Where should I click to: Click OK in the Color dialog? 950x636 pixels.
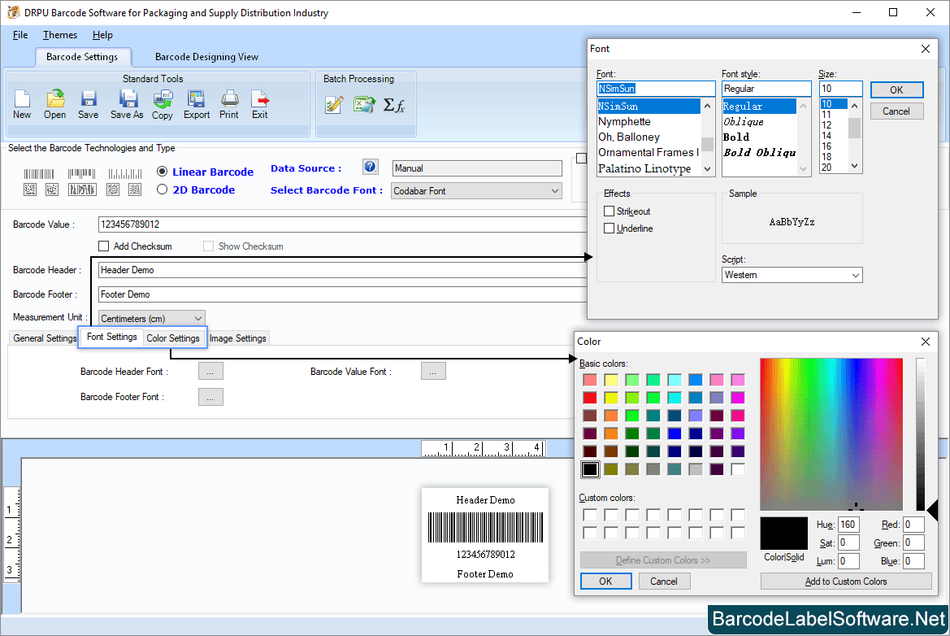[x=605, y=581]
